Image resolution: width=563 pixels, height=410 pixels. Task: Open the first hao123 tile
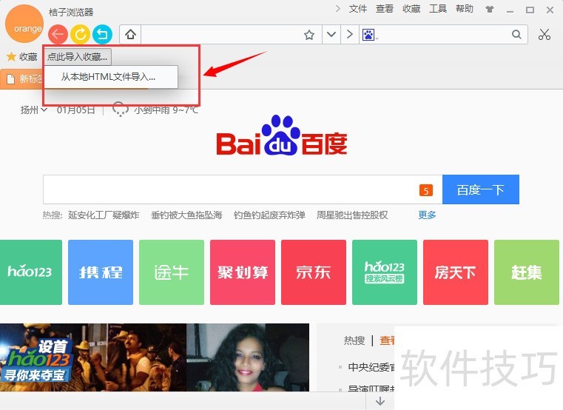[x=30, y=272]
